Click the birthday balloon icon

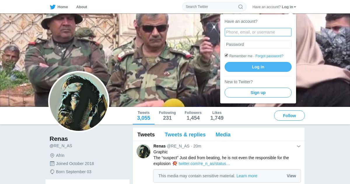52,172
